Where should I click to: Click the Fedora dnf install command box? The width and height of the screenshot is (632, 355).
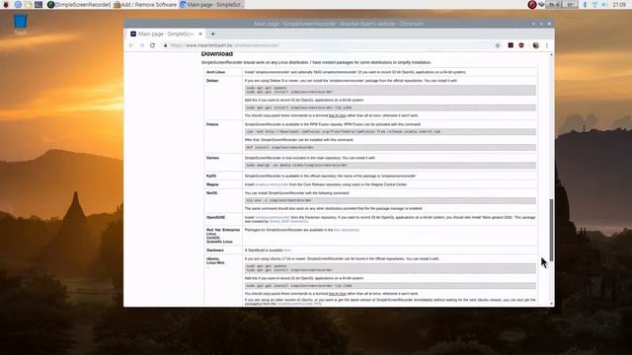(390, 147)
